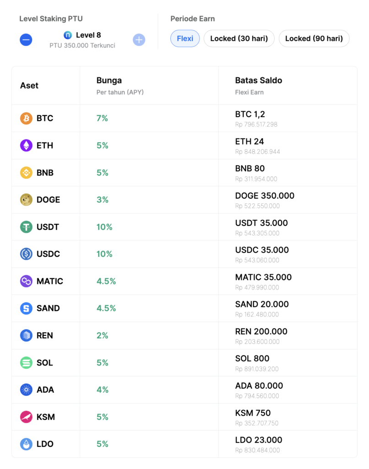Click the Bunga column header
The height and width of the screenshot is (469, 369).
(x=109, y=81)
